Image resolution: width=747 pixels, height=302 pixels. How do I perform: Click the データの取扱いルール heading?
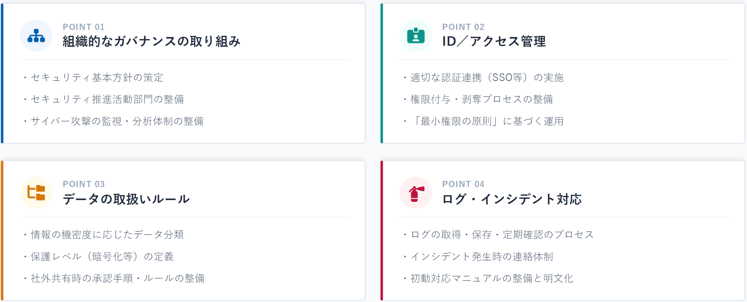[126, 199]
